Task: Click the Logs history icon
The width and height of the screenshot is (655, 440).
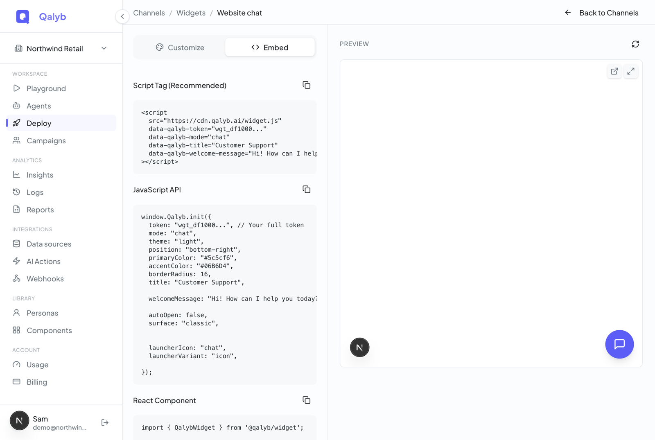Action: pos(16,192)
